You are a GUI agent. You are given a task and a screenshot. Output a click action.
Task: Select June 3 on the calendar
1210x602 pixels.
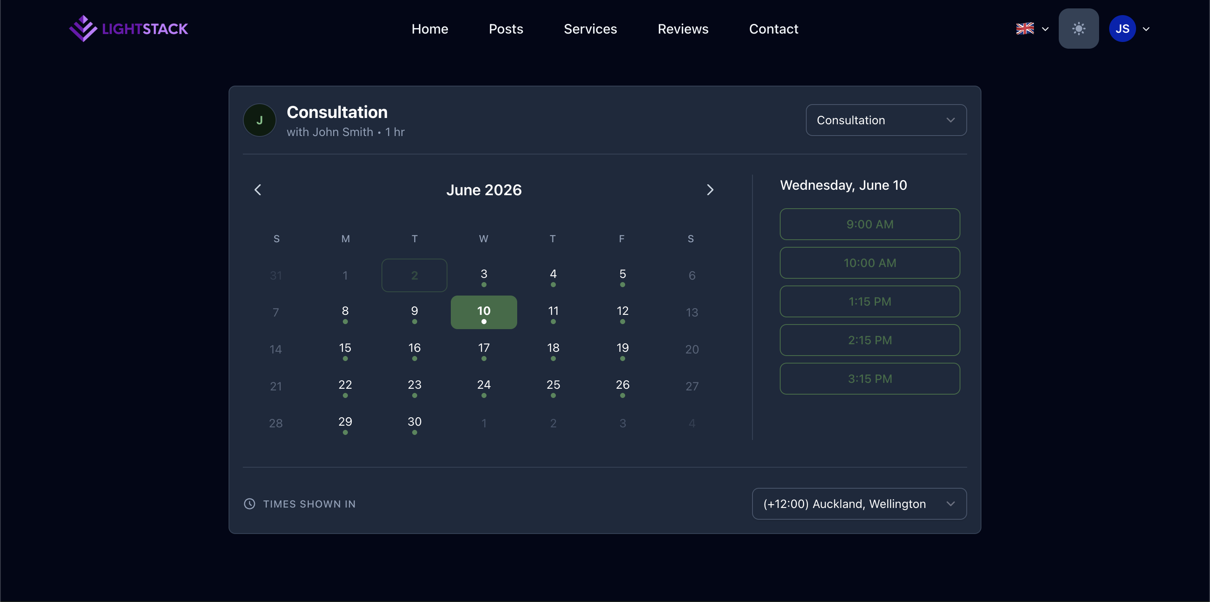(484, 275)
